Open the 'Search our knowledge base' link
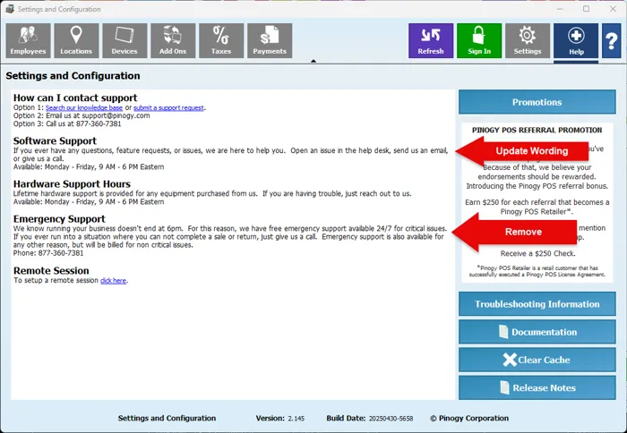The image size is (627, 433). pyautogui.click(x=83, y=107)
